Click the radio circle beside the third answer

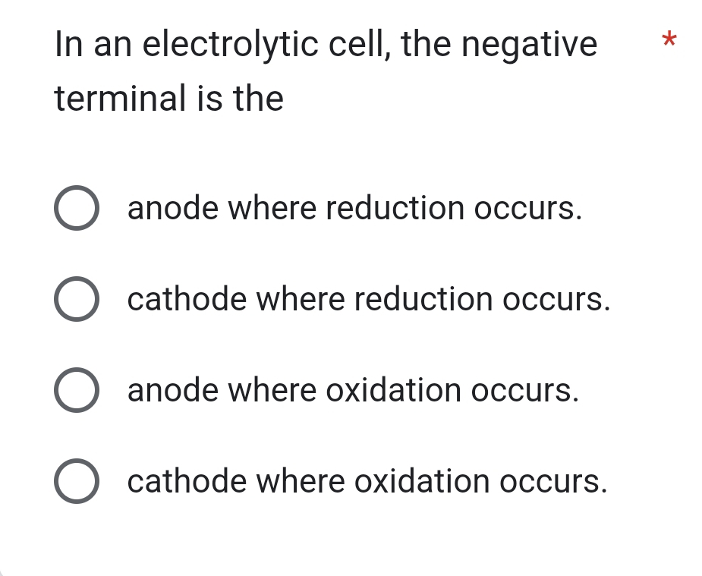[77, 390]
